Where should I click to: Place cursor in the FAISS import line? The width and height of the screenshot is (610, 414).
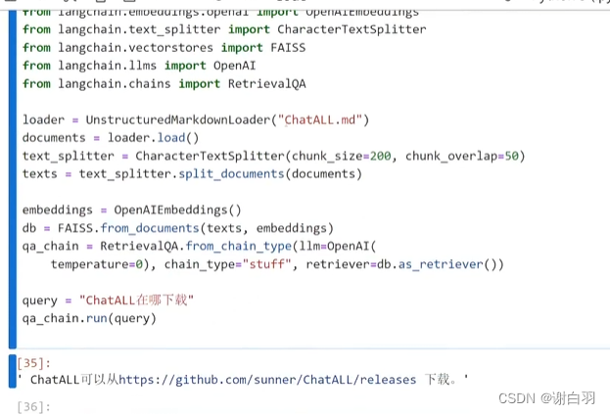pos(164,47)
